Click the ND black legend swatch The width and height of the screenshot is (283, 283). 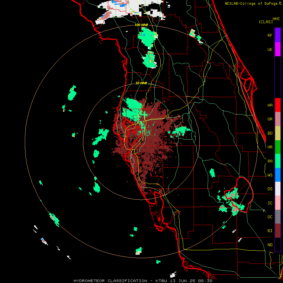point(278,245)
